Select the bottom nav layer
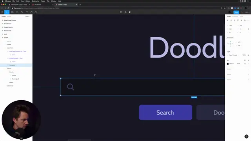 tap(10, 86)
